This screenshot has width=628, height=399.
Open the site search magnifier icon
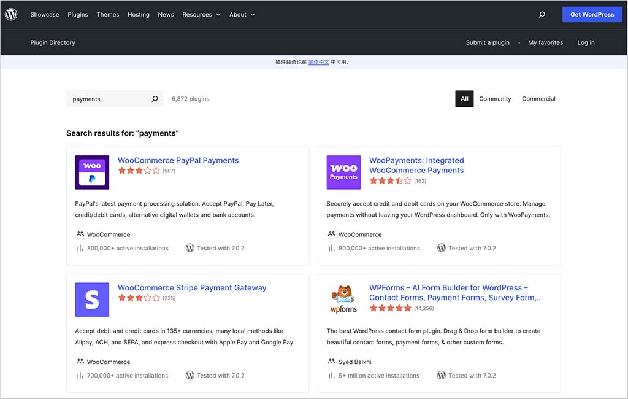(x=542, y=15)
